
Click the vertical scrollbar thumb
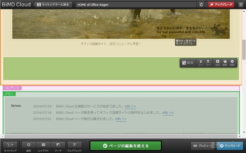(x=244, y=50)
